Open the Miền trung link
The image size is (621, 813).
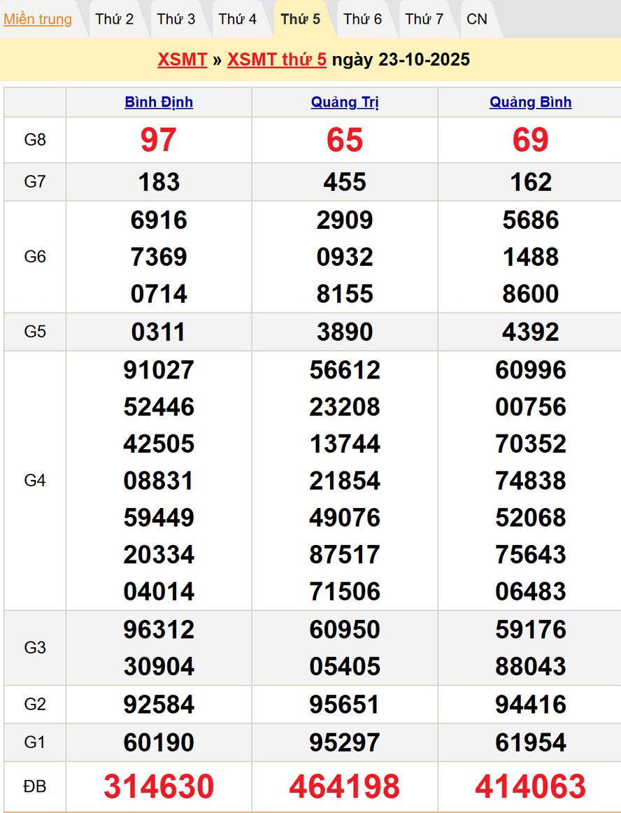(38, 19)
